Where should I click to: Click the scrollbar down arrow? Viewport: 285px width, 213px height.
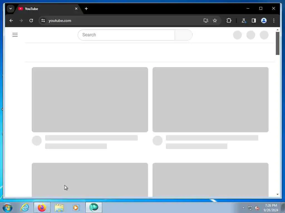point(277,194)
